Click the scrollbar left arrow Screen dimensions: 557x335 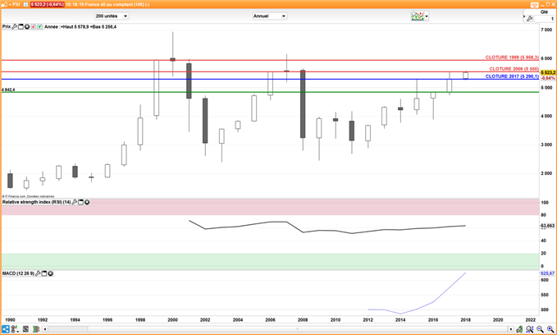coord(45,329)
